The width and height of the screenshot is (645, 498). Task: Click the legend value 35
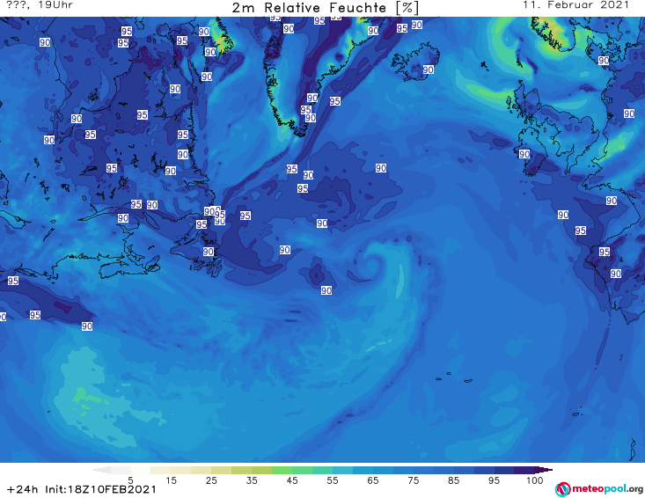[252, 480]
